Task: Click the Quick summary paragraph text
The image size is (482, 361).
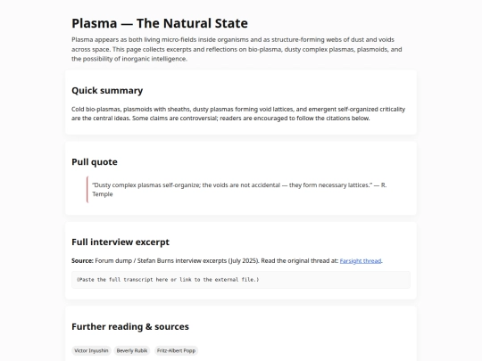Action: point(238,113)
